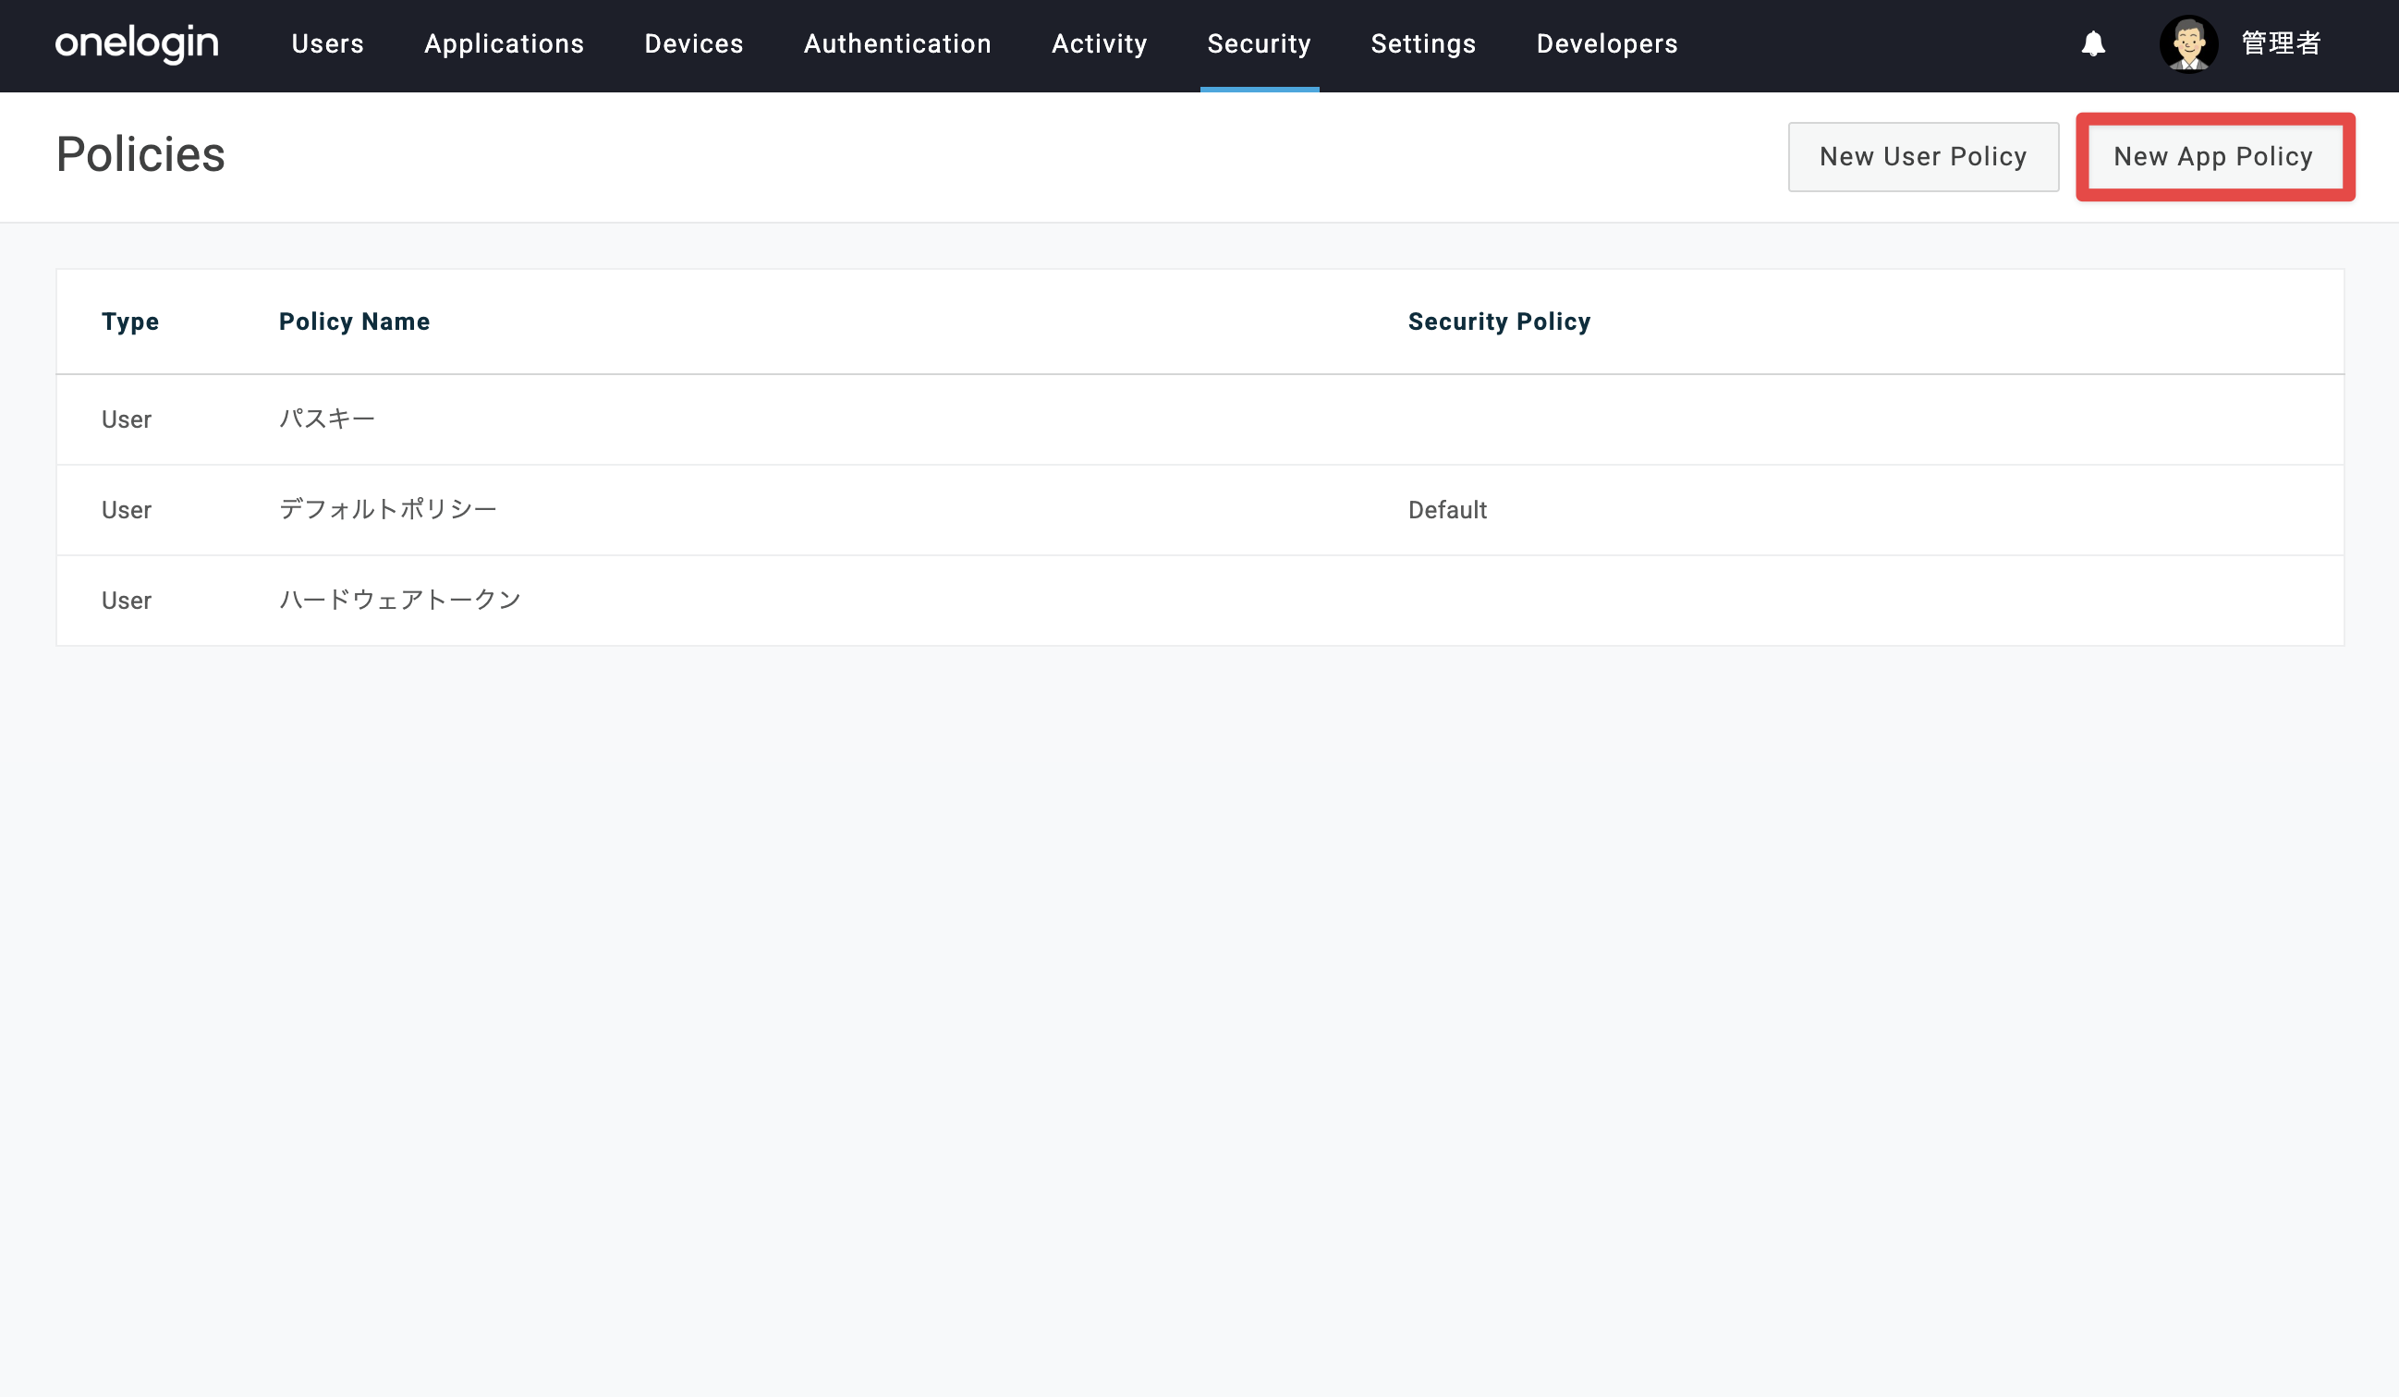The height and width of the screenshot is (1397, 2399).
Task: Open the Devices menu
Action: pos(693,43)
